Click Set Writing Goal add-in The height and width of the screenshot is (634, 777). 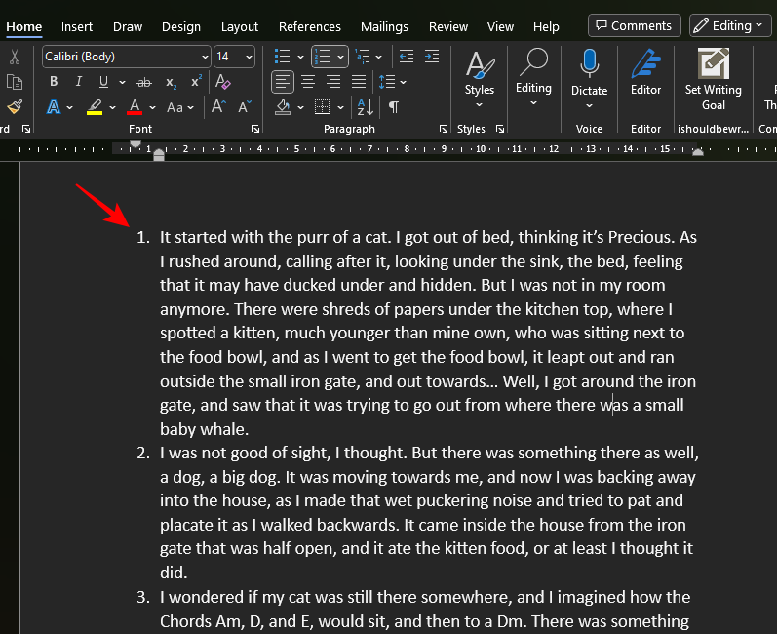713,79
